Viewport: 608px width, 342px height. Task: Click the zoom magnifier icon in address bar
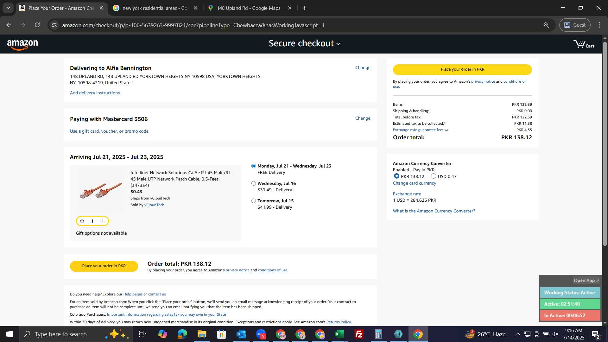(546, 25)
